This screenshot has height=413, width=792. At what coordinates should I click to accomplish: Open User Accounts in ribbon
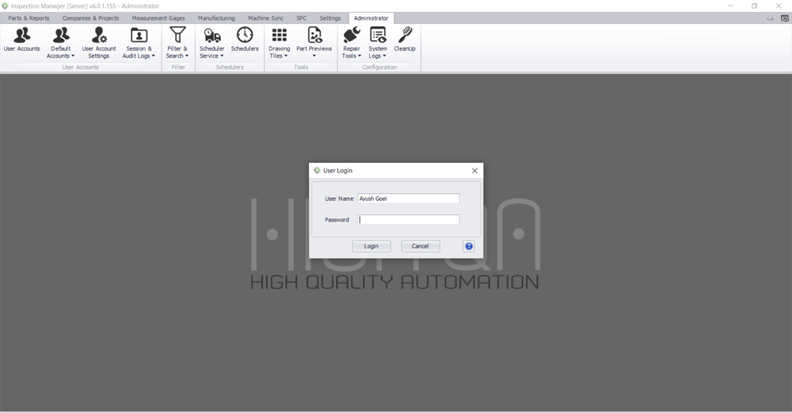pyautogui.click(x=21, y=40)
